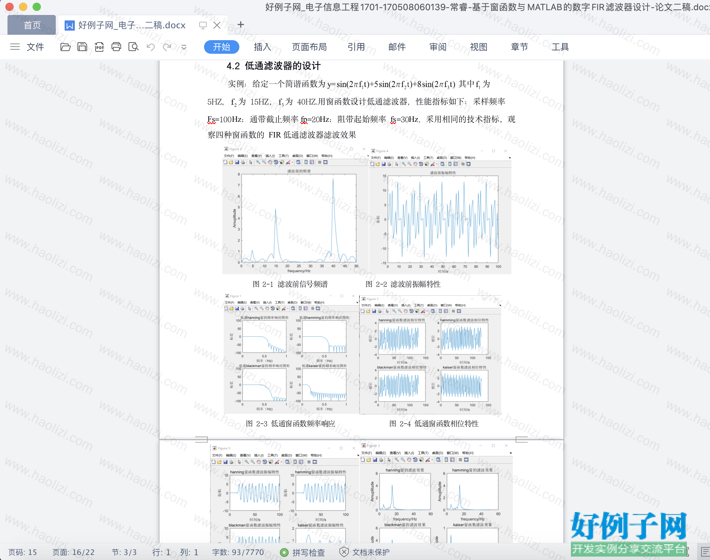Image resolution: width=710 pixels, height=560 pixels.
Task: Click the open file folder icon
Action: coord(65,47)
